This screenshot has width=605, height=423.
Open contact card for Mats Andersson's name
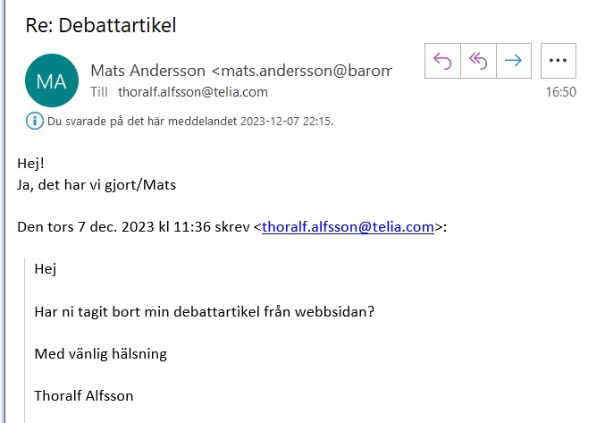pos(148,69)
